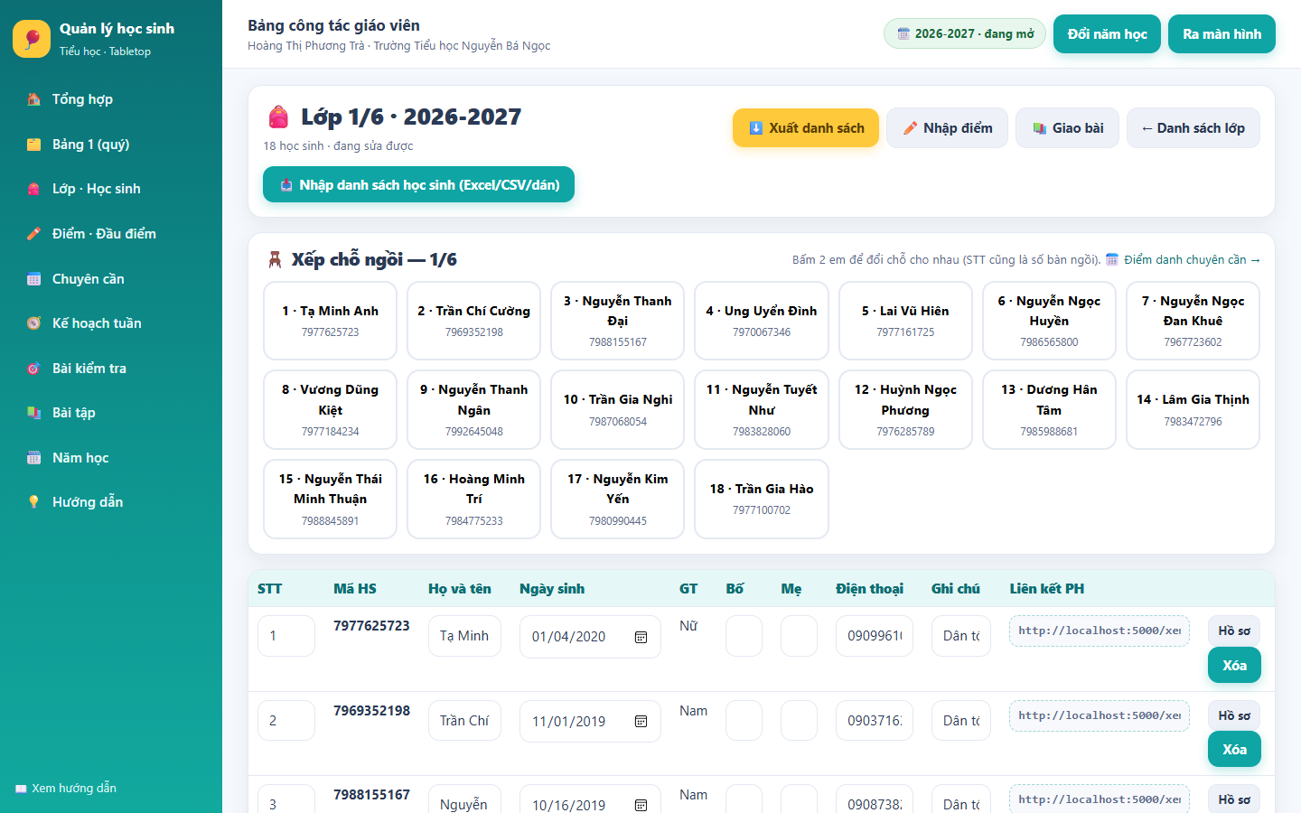The image size is (1301, 813).
Task: Click the Năm học calendar icon
Action: [x=33, y=458]
